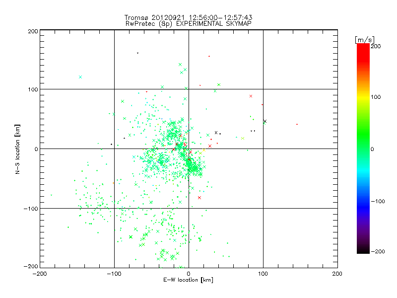Screen dimensions: 397x298
Task: Click the red cross marker near 15 km east, -82 km north
Action: tap(199, 198)
